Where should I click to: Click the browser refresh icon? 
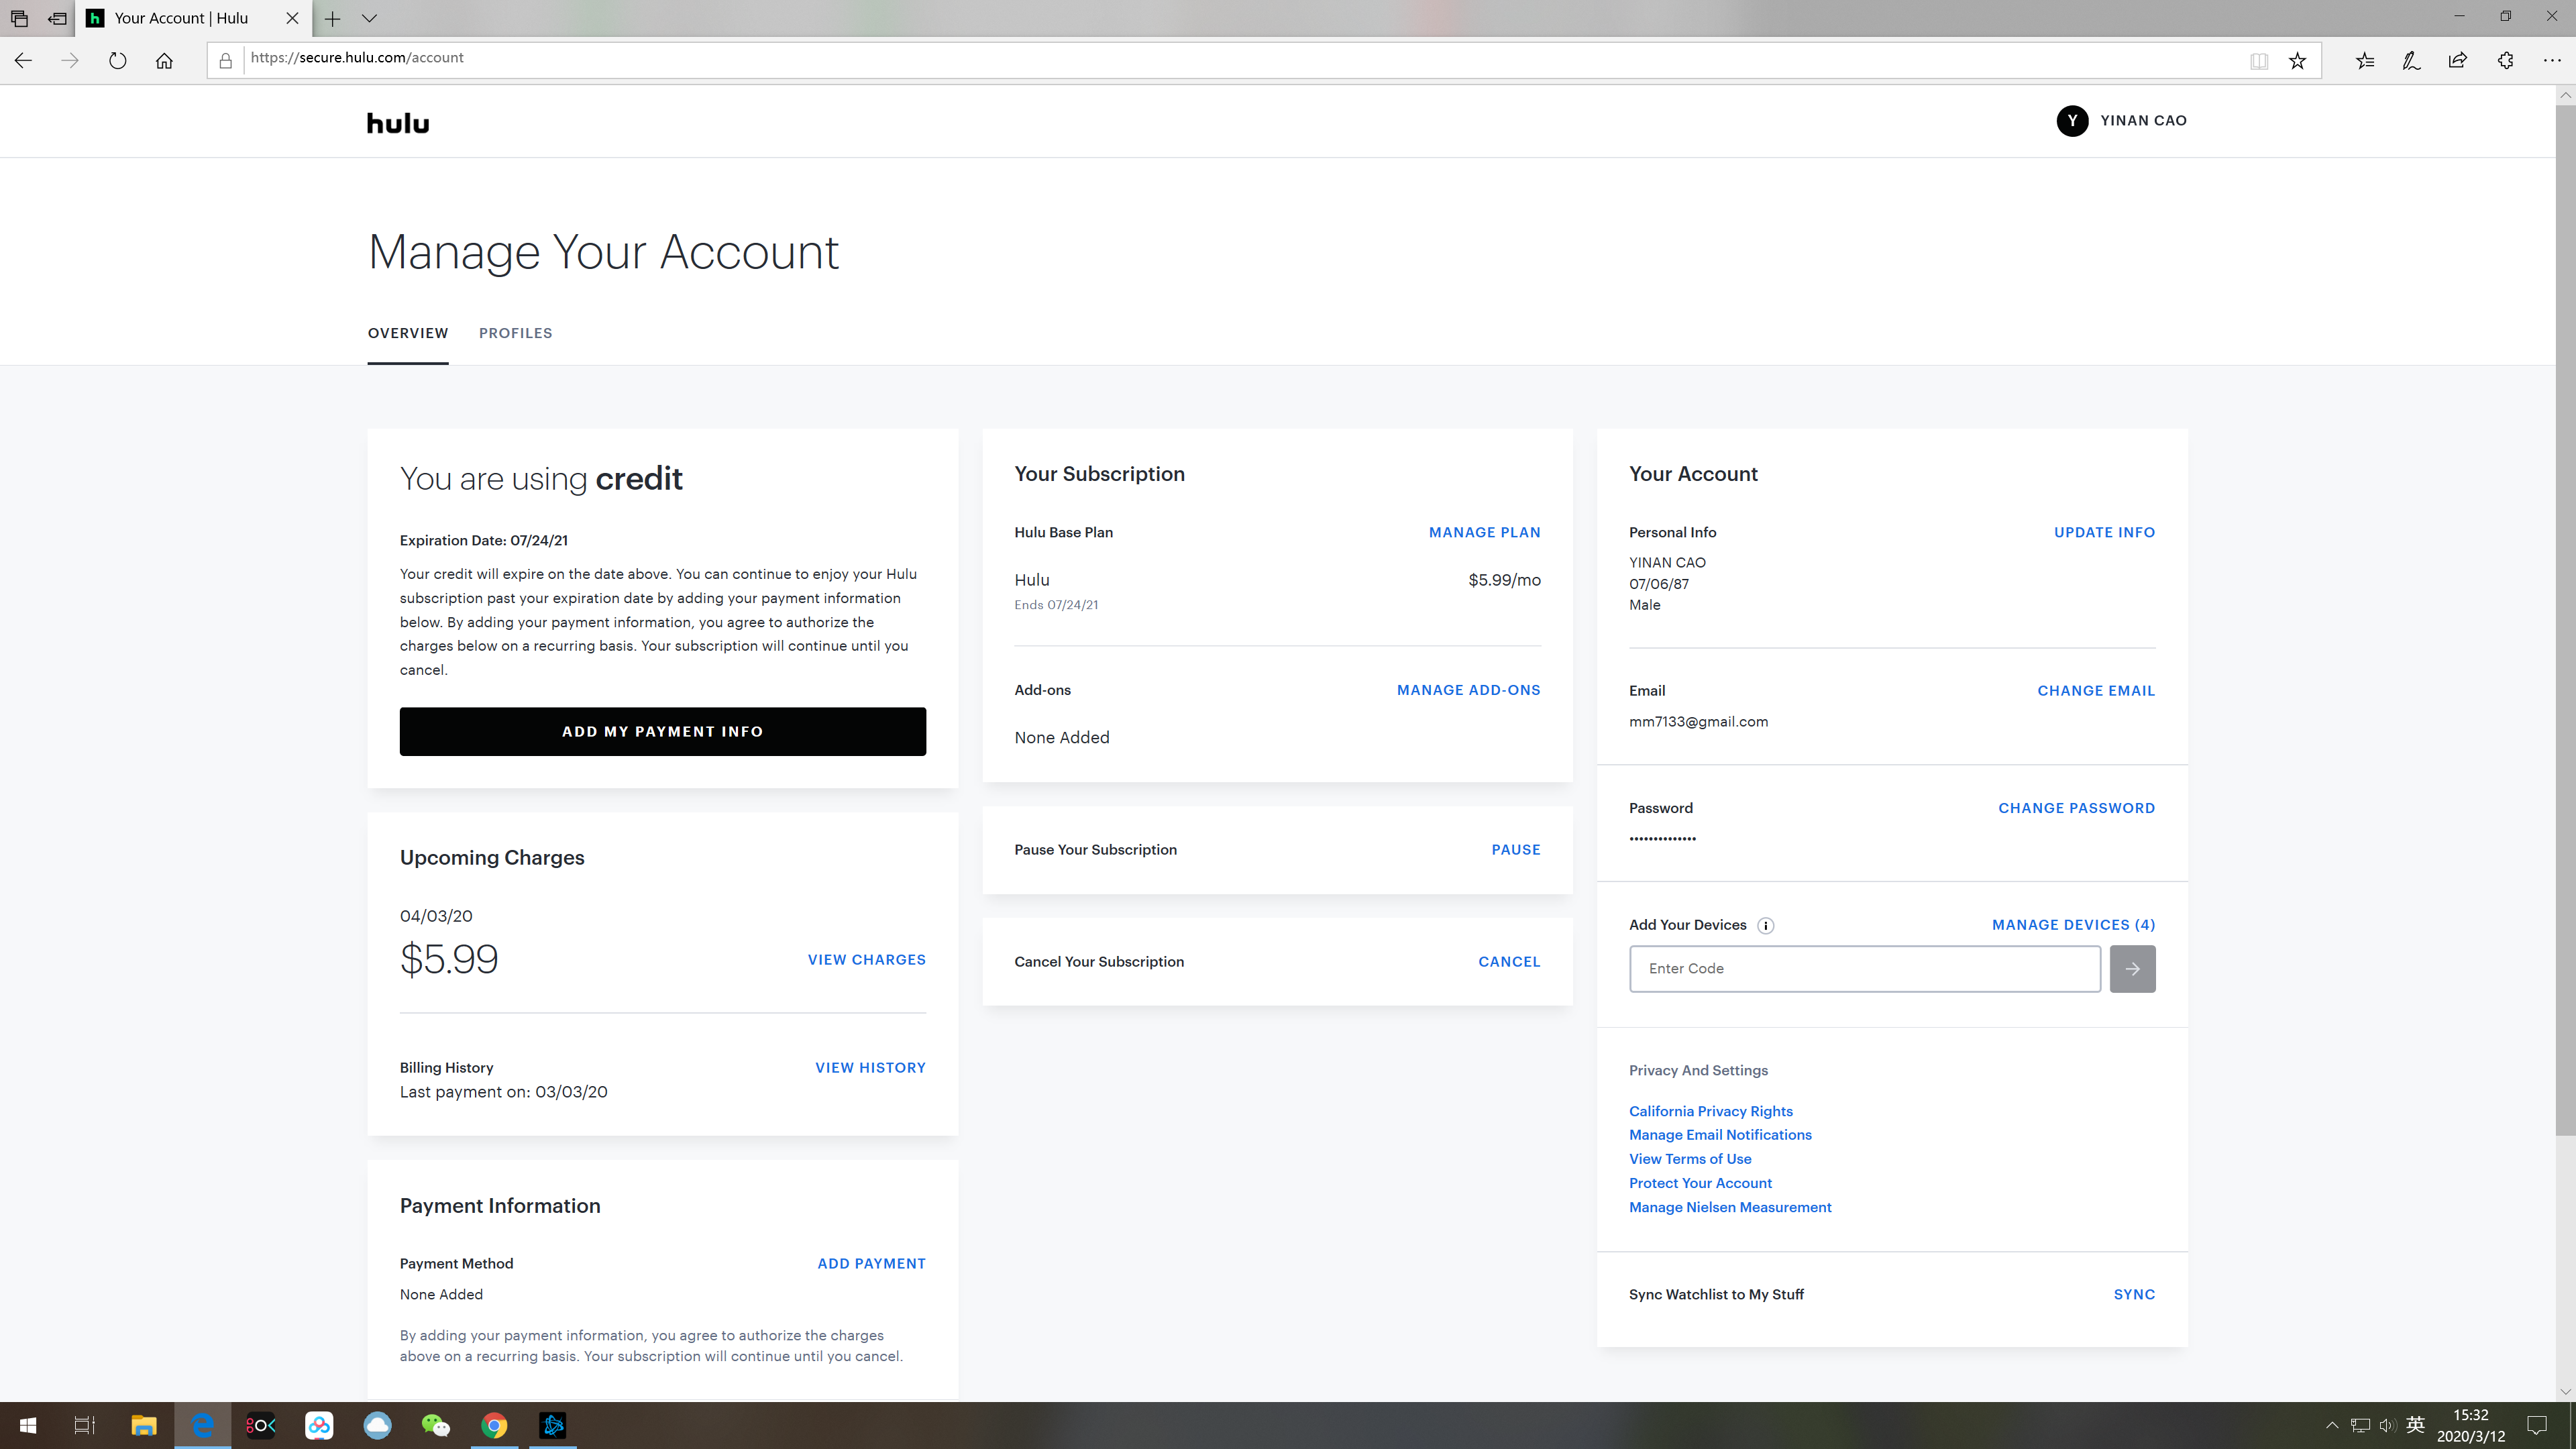(117, 61)
